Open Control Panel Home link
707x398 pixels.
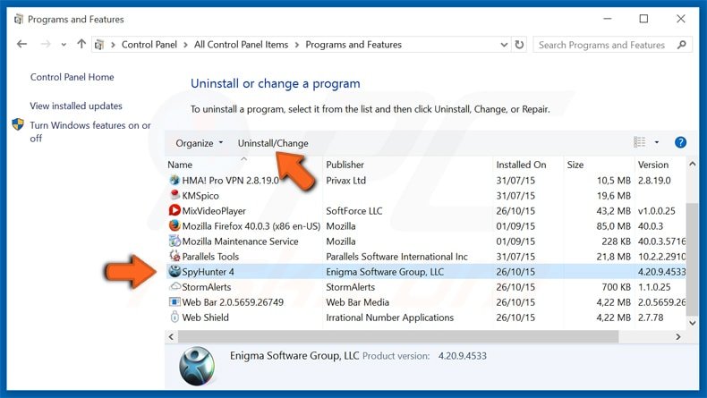(72, 77)
